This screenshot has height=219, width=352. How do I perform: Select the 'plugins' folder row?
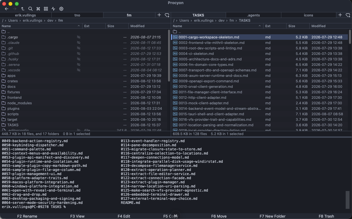click(84, 108)
